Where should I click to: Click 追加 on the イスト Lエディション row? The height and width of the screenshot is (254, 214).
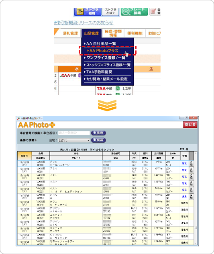tap(191, 190)
